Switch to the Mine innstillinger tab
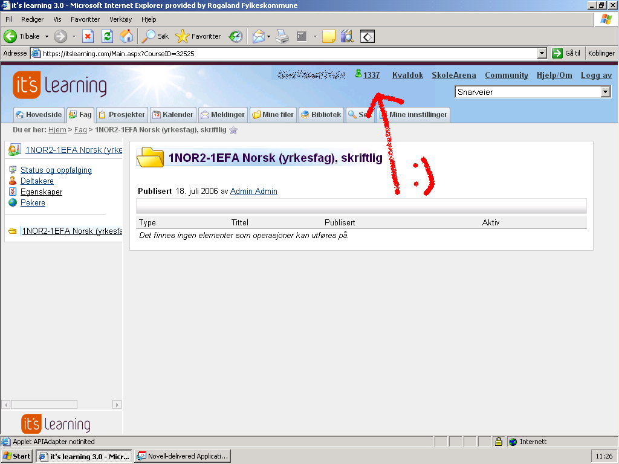The width and height of the screenshot is (619, 464). tap(413, 115)
